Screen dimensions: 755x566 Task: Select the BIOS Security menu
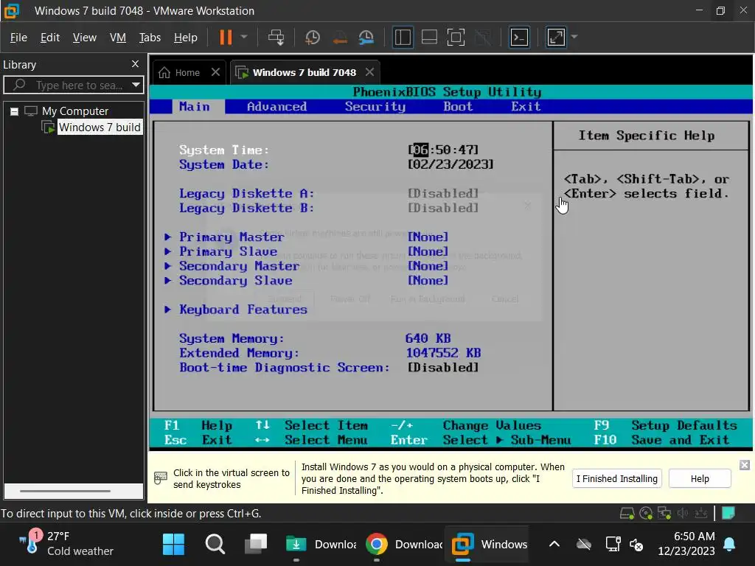[375, 106]
